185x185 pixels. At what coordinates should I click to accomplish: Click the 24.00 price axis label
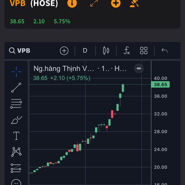coord(161,150)
